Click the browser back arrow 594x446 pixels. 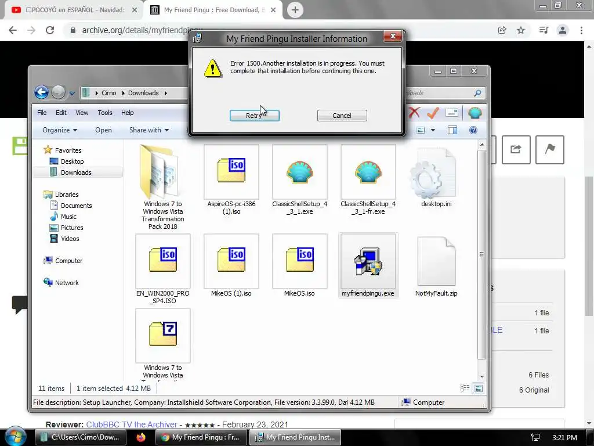tap(13, 30)
